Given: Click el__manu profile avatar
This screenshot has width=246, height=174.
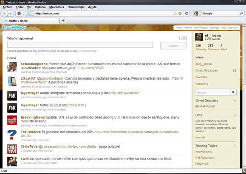Looking at the screenshot, I should 199,37.
